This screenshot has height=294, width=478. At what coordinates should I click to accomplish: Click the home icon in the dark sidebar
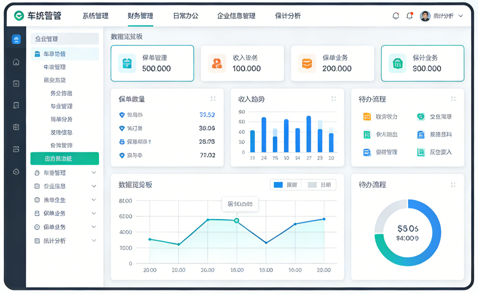click(16, 62)
